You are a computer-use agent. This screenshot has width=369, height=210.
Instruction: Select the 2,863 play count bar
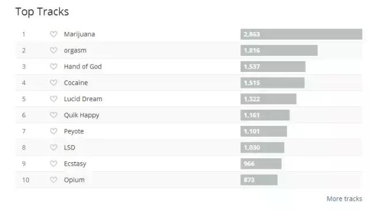[x=301, y=35]
